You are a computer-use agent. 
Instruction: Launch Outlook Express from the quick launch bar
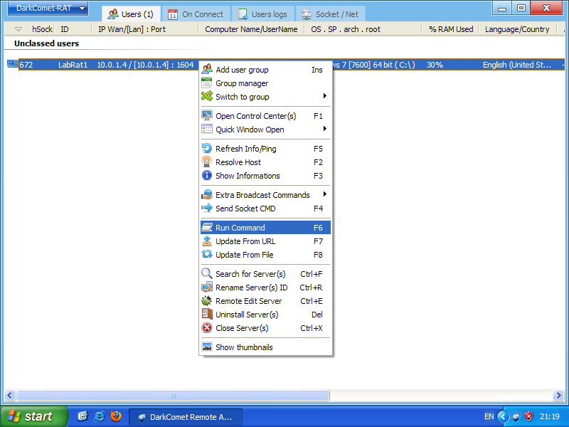(x=83, y=416)
